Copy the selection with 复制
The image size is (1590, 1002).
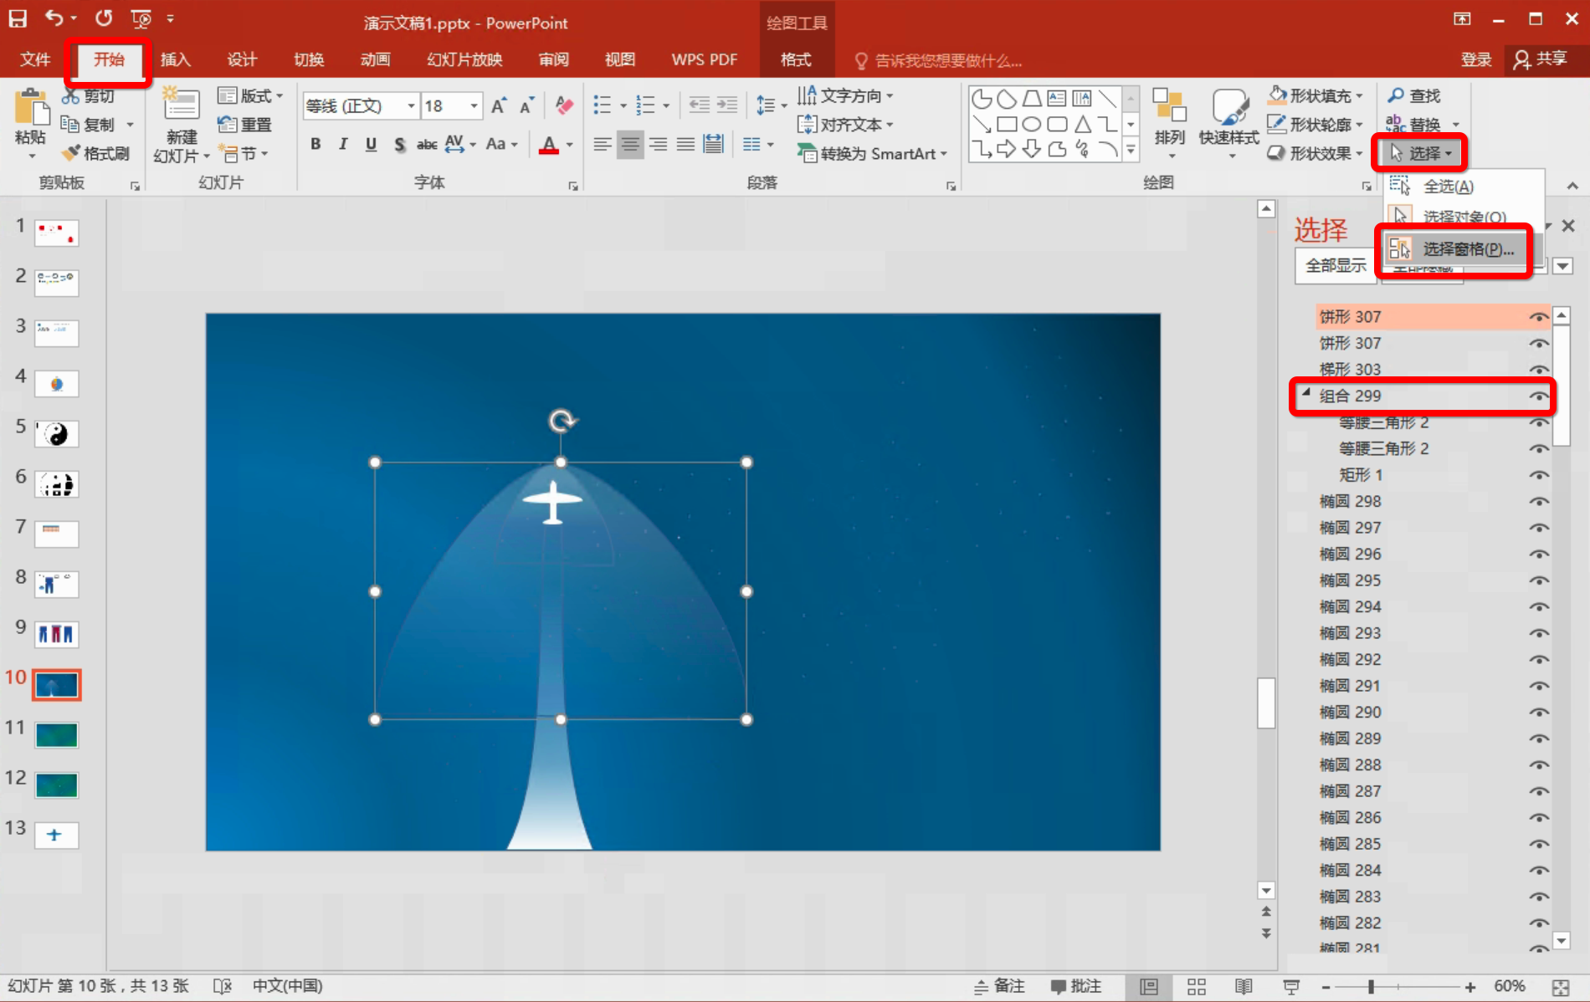pyautogui.click(x=90, y=125)
